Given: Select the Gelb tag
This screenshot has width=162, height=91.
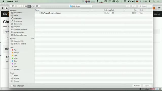Looking at the screenshot, I should click(x=16, y=56).
